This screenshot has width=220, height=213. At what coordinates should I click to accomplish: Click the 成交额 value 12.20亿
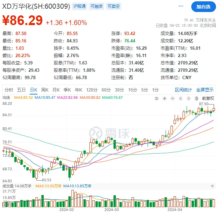[x=186, y=41]
